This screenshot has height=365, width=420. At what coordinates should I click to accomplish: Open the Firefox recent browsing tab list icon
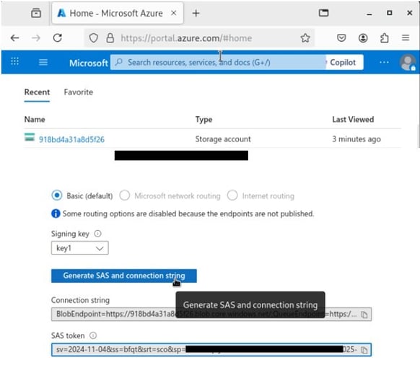tap(36, 13)
